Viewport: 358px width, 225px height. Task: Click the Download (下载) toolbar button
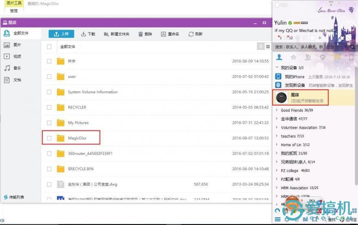pos(88,34)
